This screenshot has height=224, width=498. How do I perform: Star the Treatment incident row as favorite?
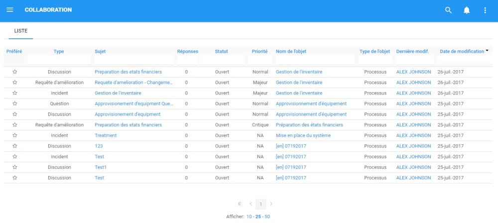coord(15,135)
